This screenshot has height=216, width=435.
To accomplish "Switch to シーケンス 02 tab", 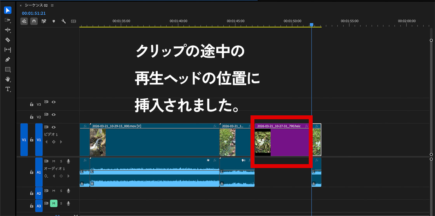I will coord(36,5).
